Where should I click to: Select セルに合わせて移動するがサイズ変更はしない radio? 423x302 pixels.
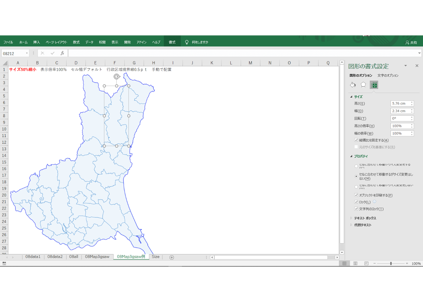coord(356,176)
